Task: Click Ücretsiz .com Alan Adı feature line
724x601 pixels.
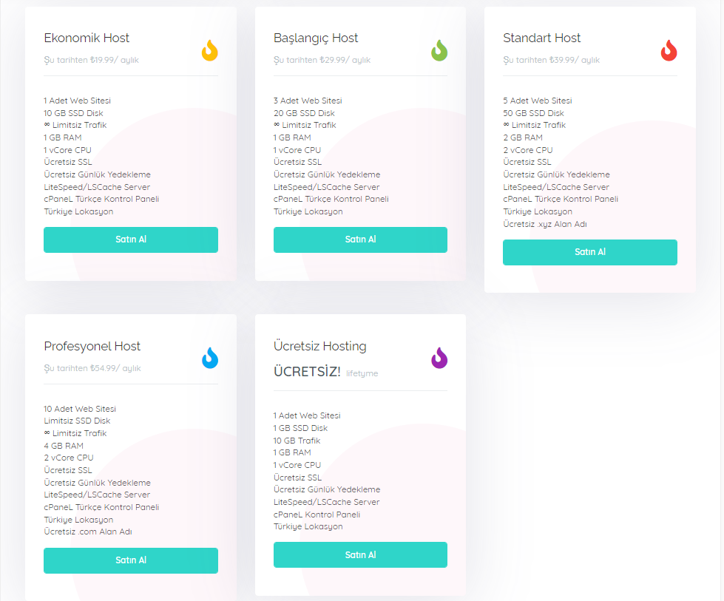Action: coord(88,532)
